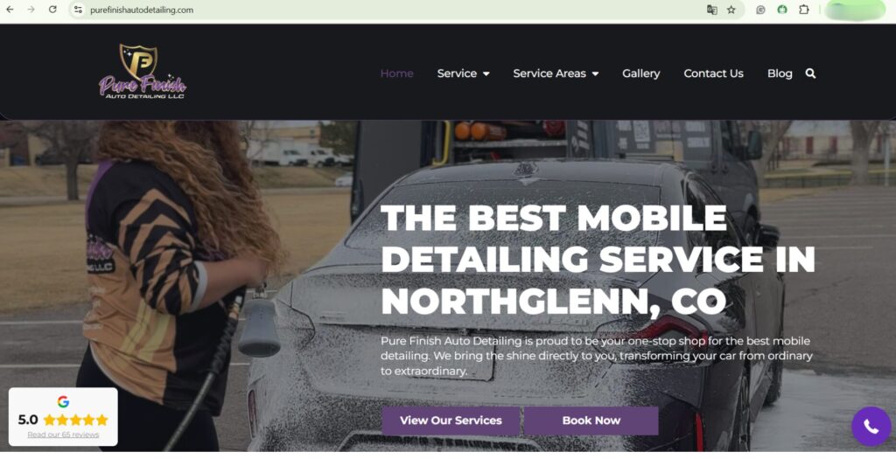Click the View Our Services button
896x459 pixels.
[451, 421]
